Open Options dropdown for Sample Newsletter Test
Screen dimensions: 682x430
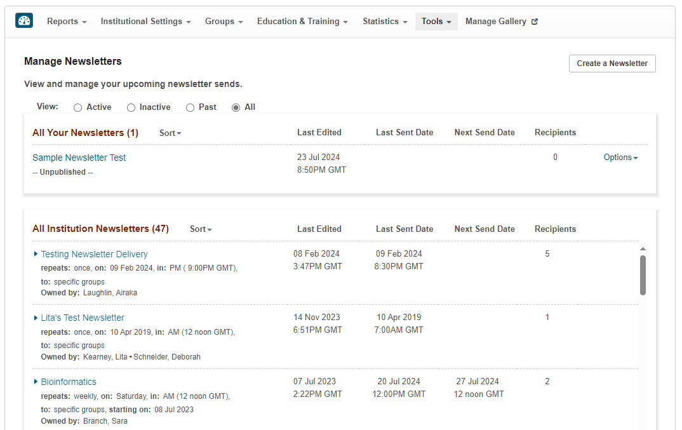coord(620,158)
